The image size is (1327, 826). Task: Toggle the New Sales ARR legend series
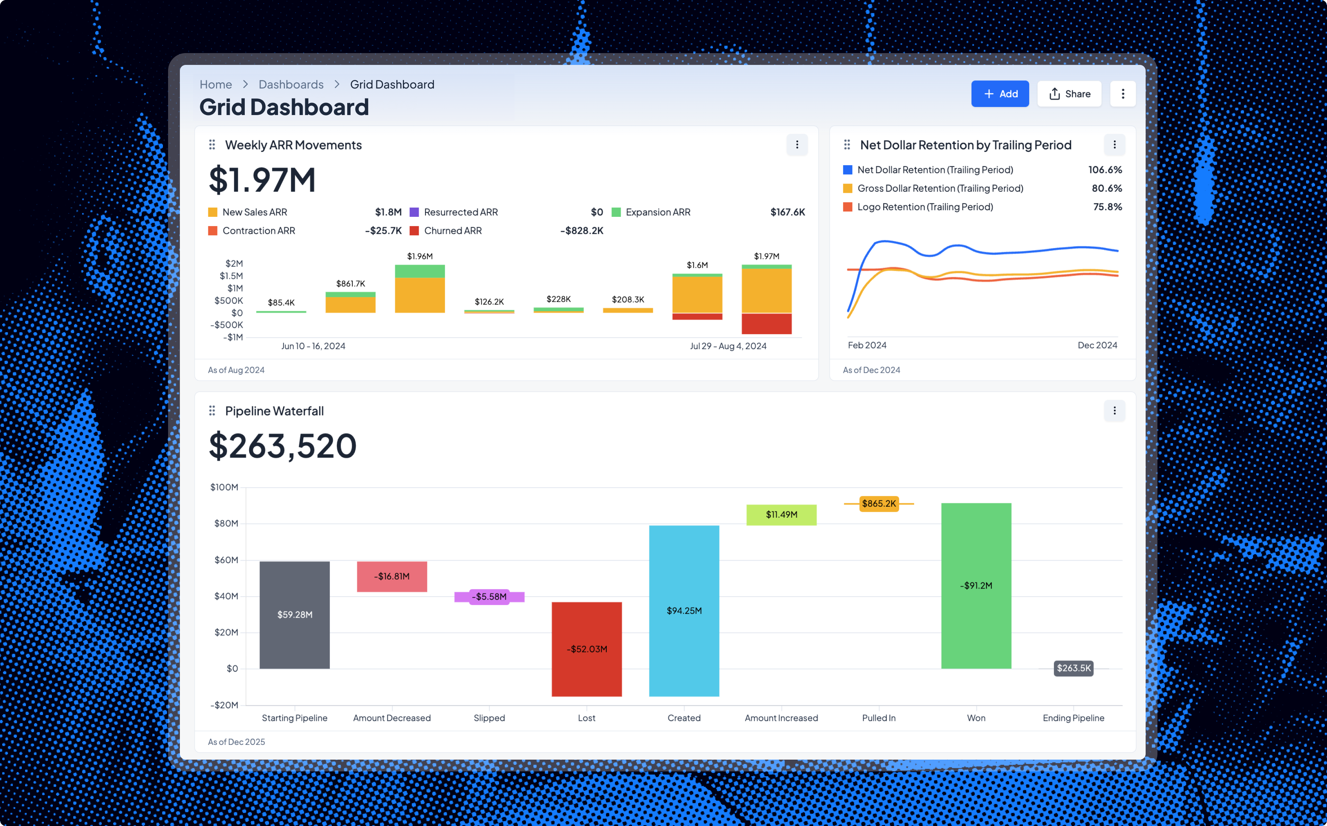pos(254,212)
